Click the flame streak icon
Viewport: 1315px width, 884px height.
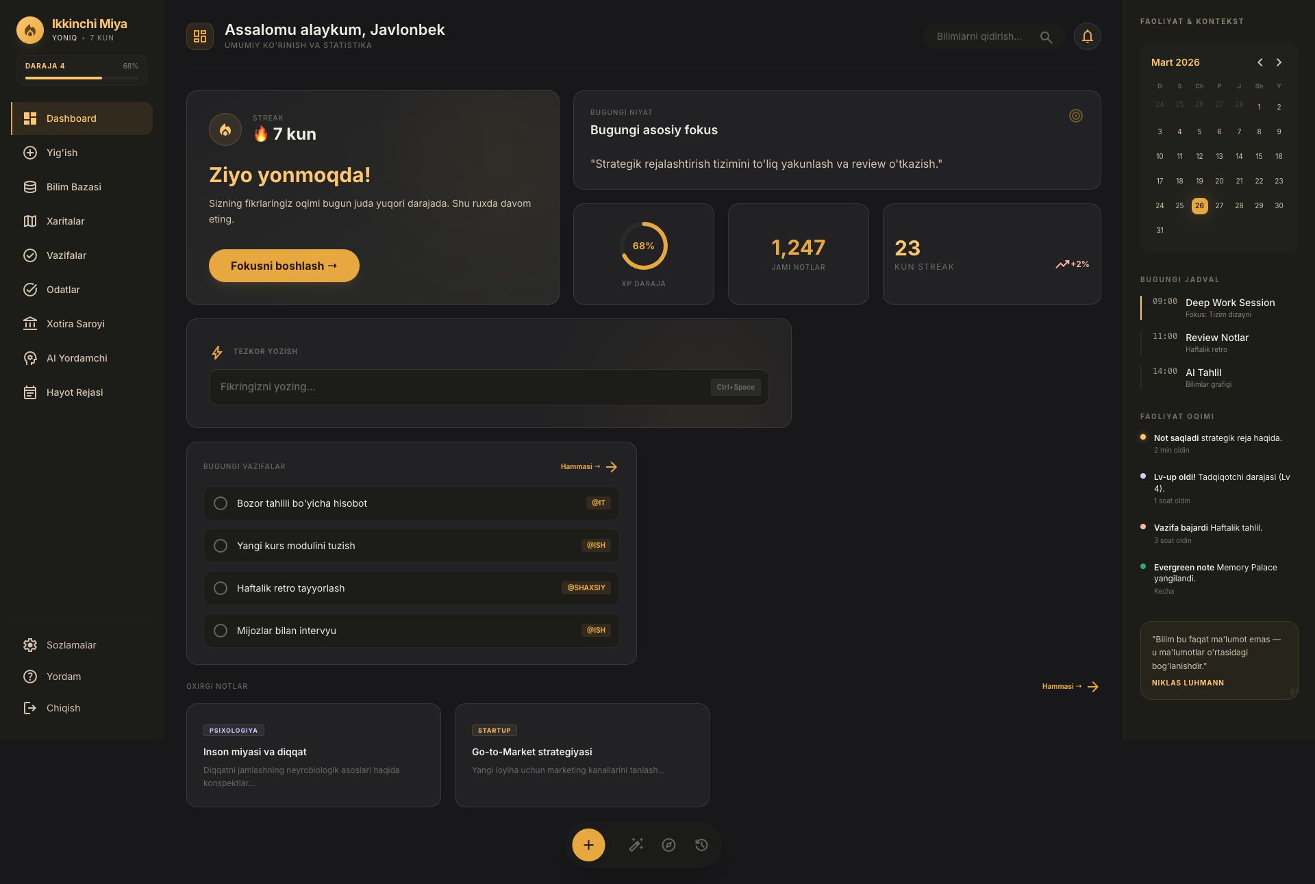[225, 129]
